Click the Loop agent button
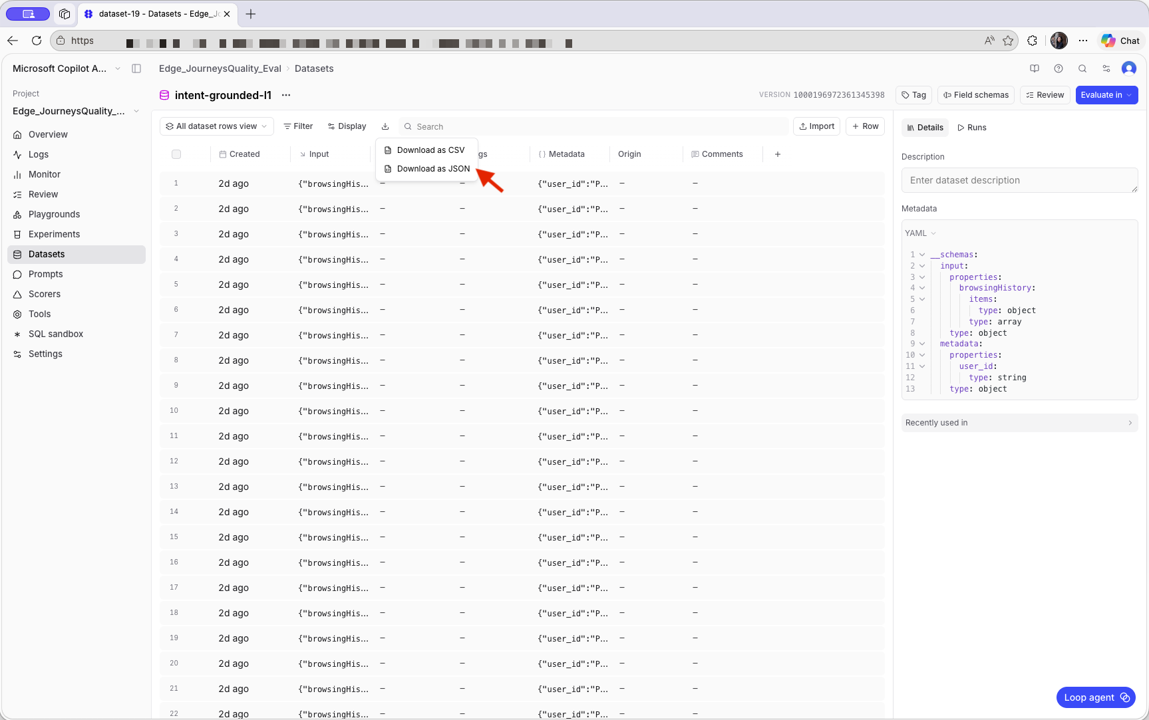Screen dimensions: 1149x720 [1095, 697]
